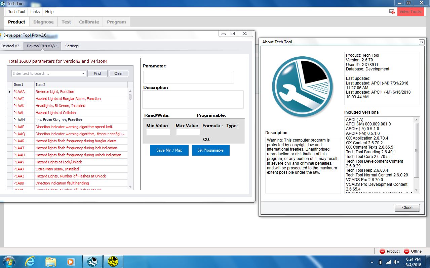Viewport: 430px width, 268px height.
Task: Select row P1AAI Hazard Lights at Burglar Alarm
Action: [x=67, y=99]
